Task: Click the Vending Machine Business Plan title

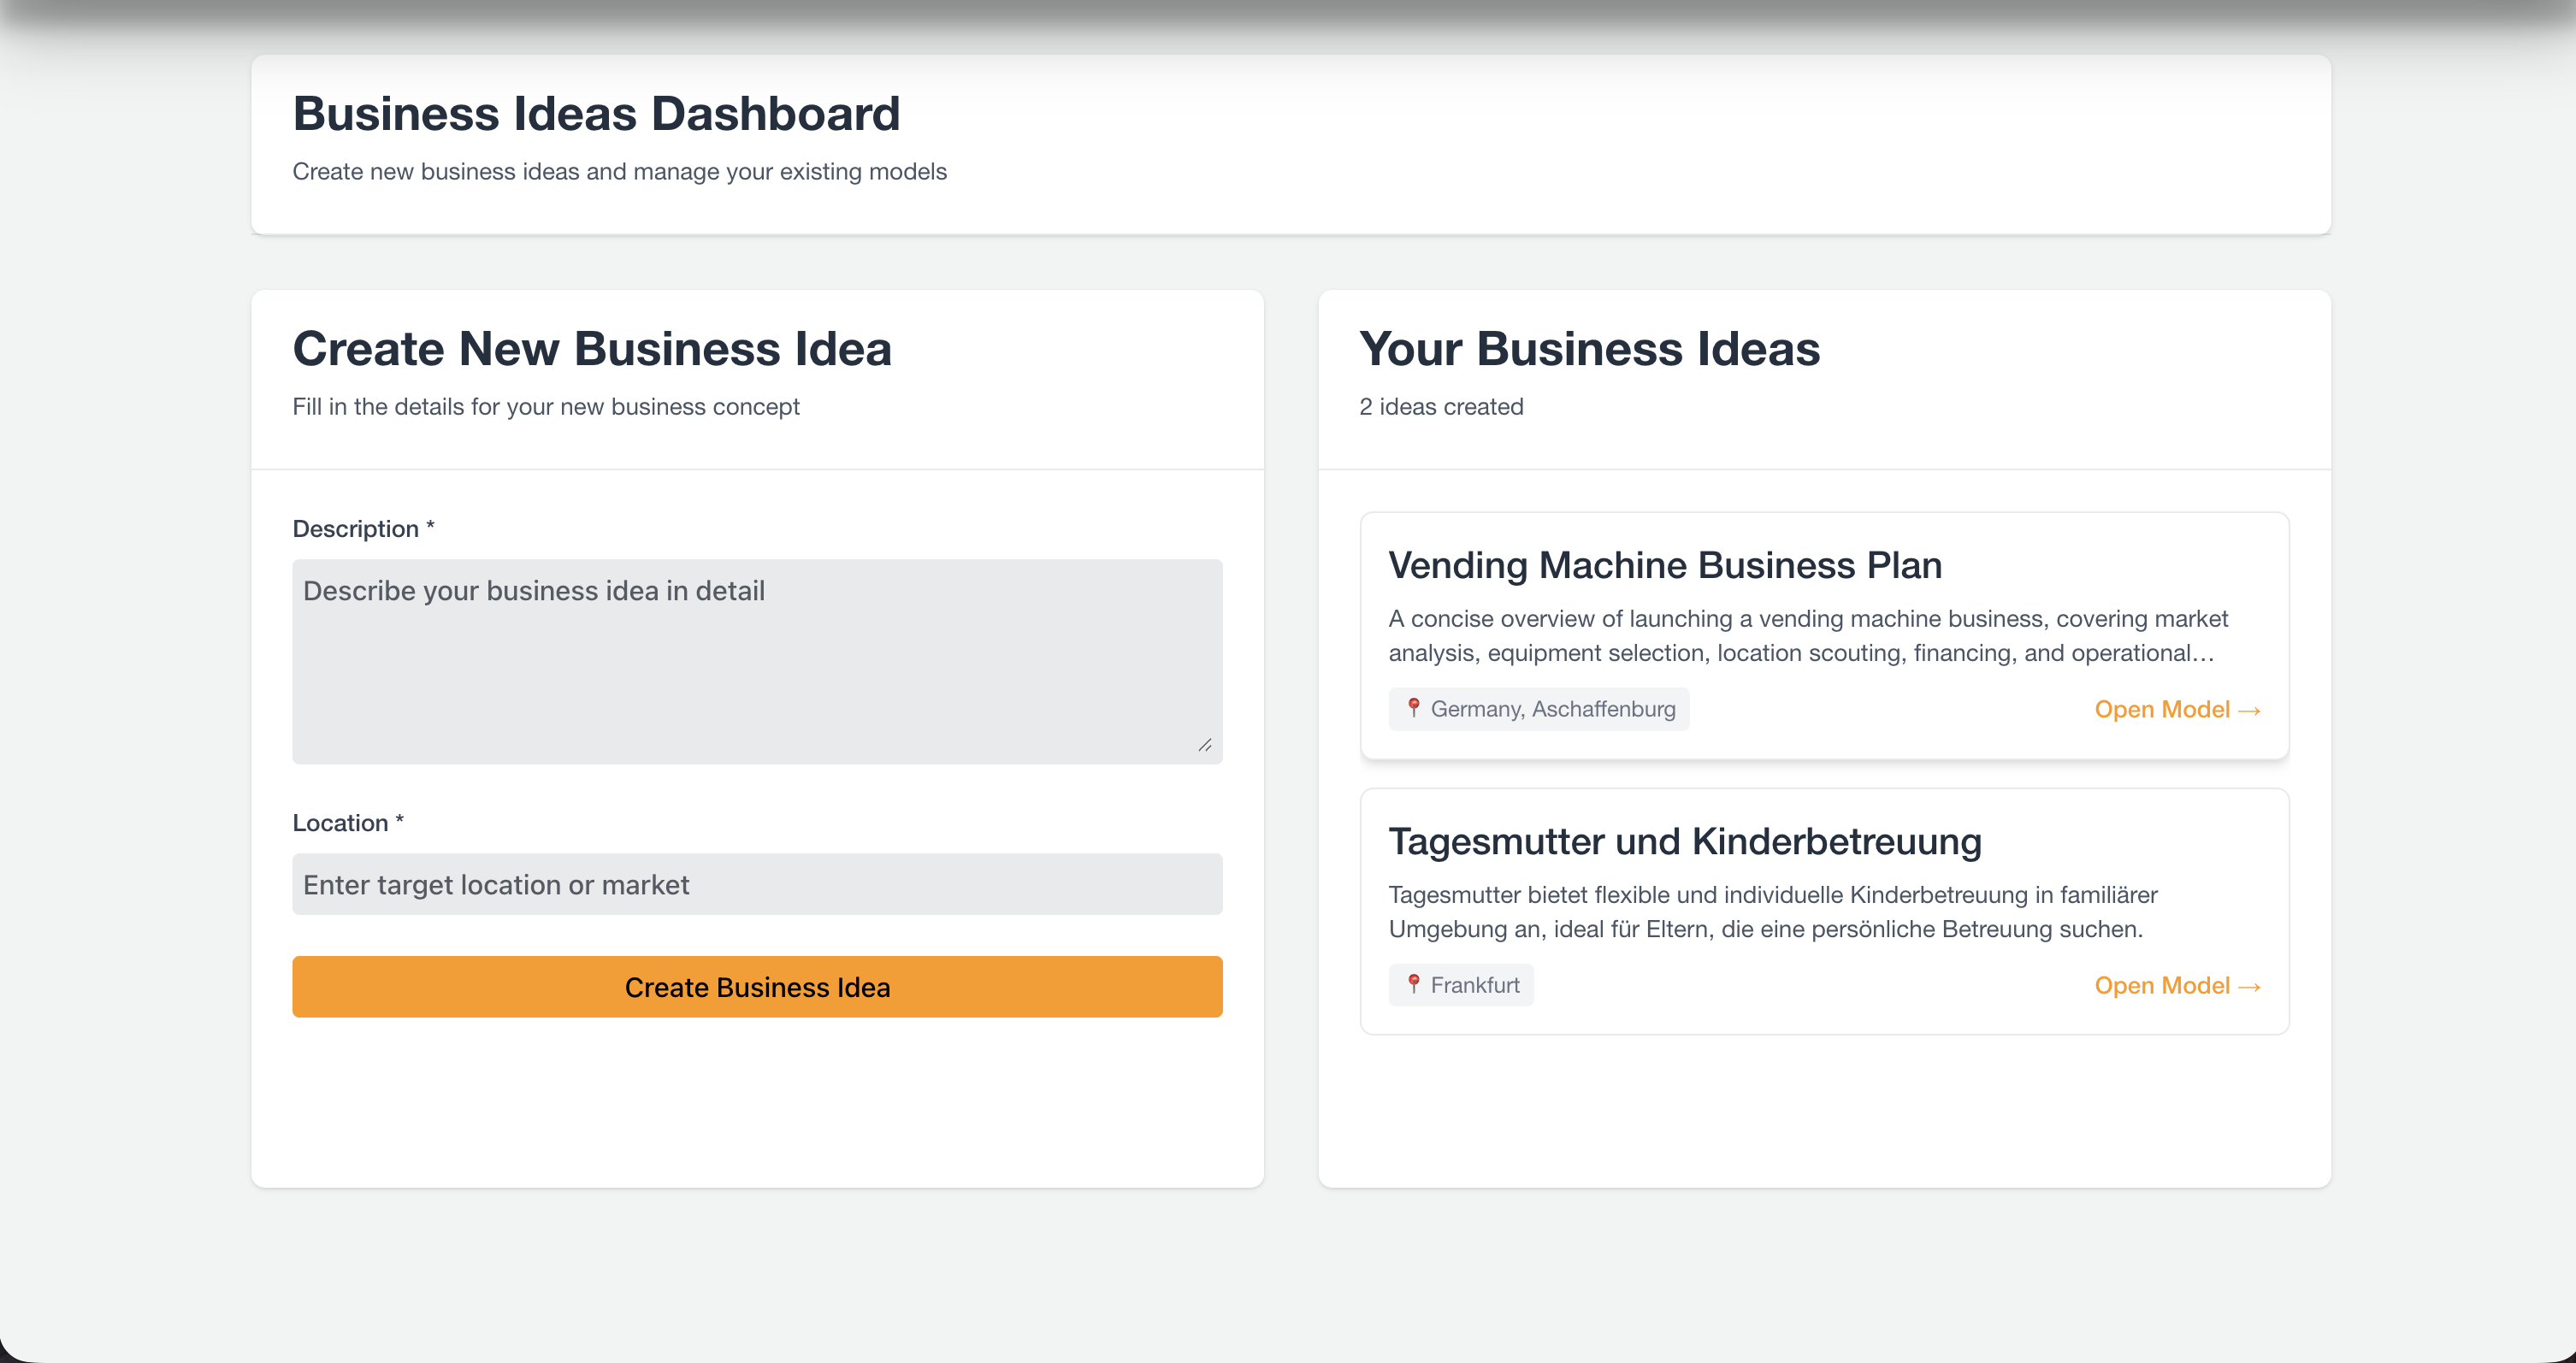Action: click(x=1665, y=565)
